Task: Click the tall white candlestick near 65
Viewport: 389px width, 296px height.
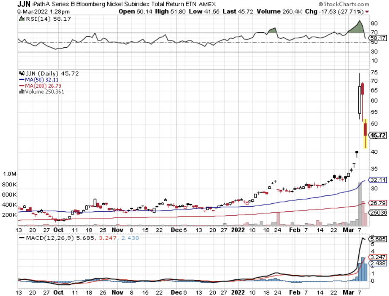Action: coord(360,100)
